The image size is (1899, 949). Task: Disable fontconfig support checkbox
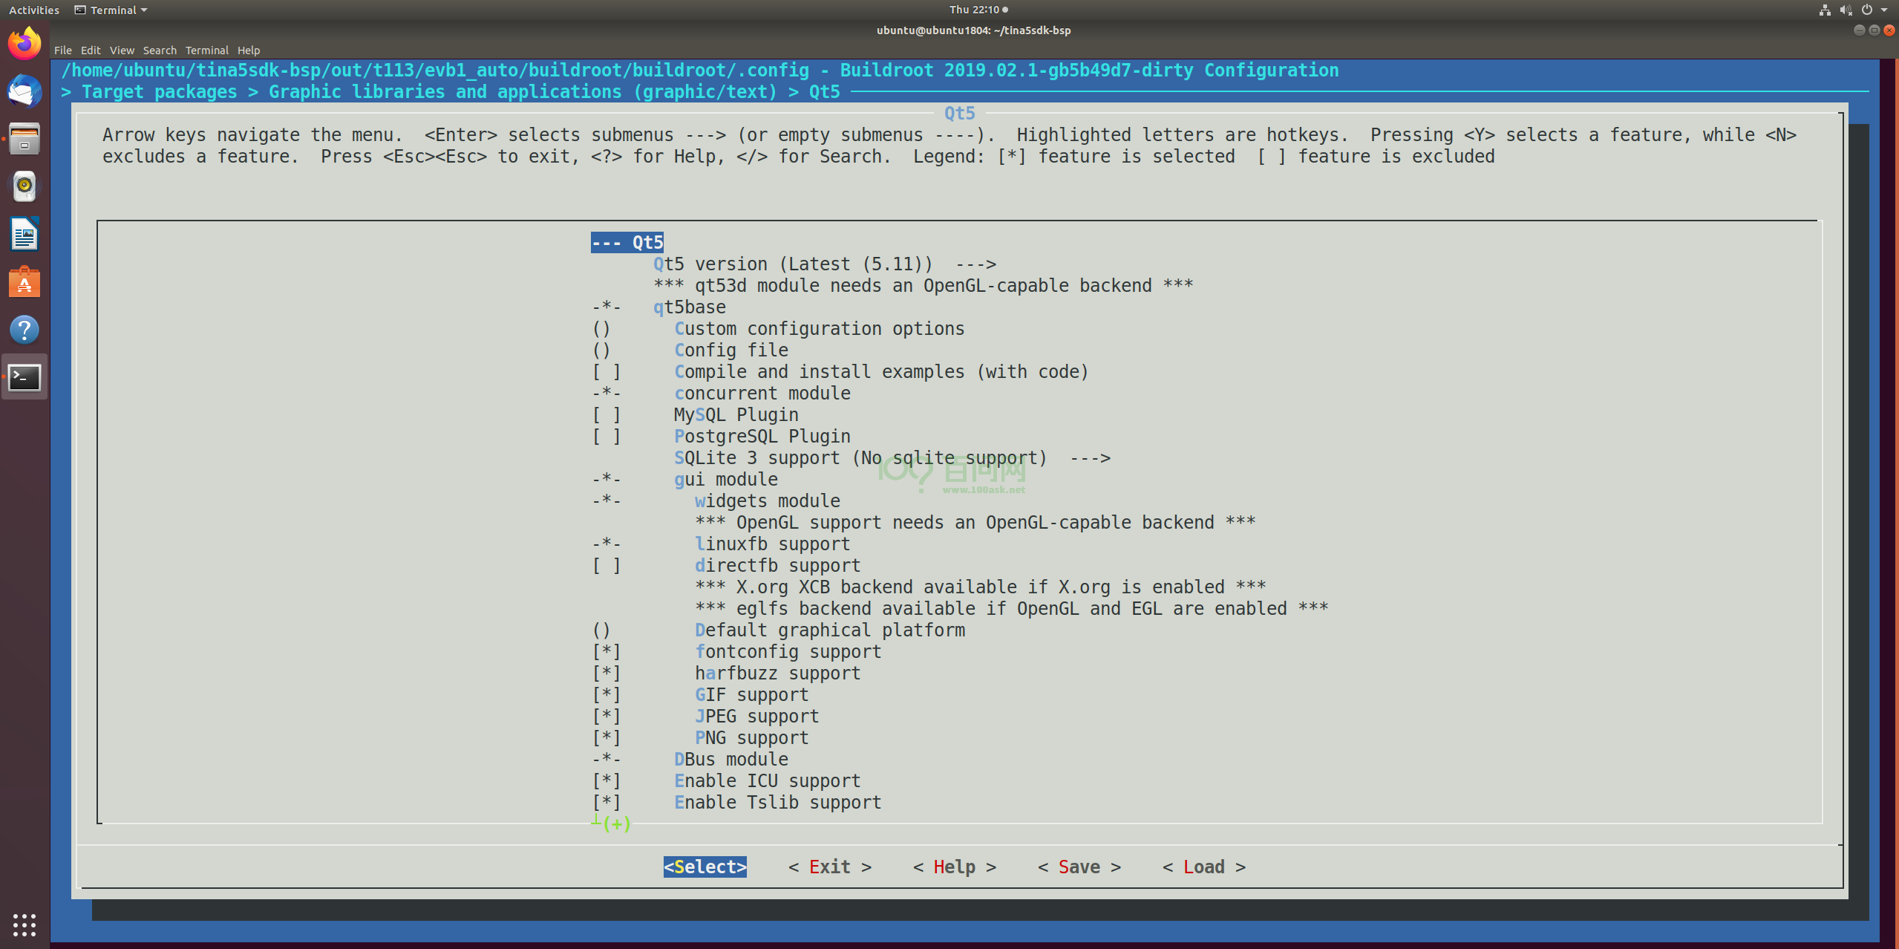point(606,652)
